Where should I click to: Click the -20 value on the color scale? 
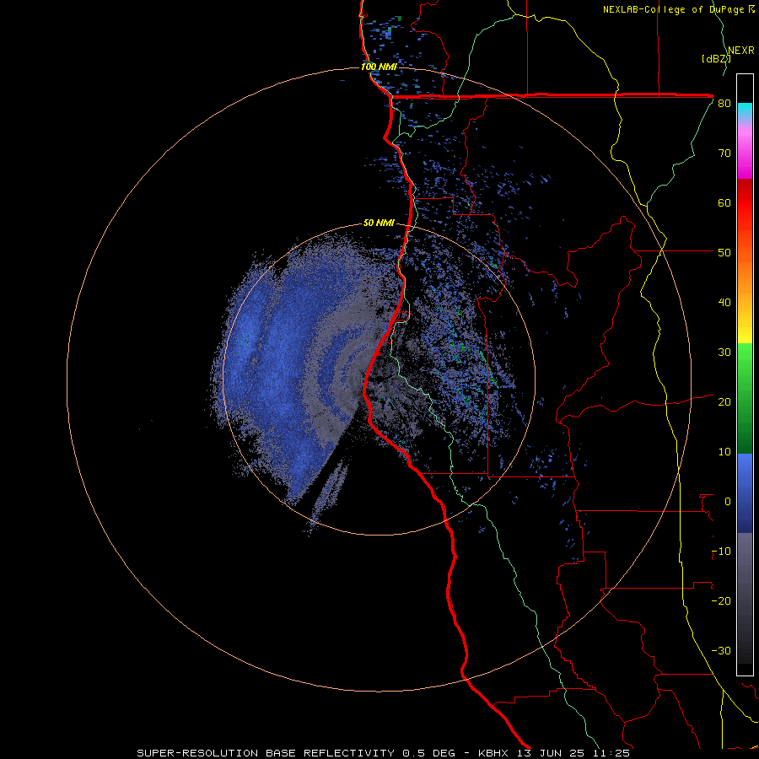click(x=721, y=600)
